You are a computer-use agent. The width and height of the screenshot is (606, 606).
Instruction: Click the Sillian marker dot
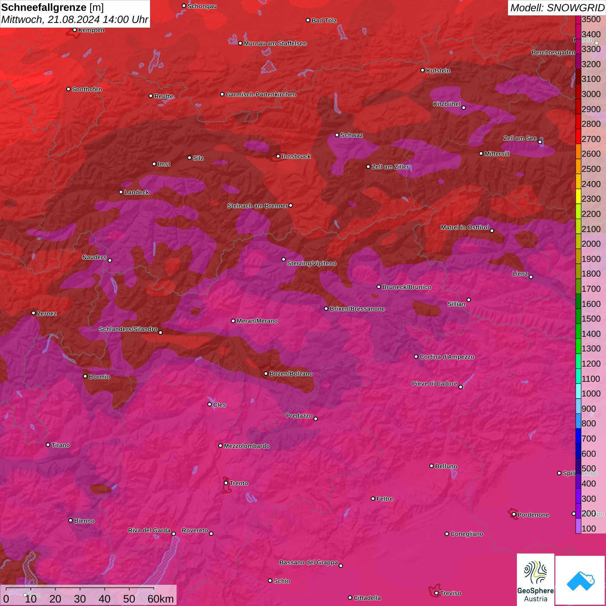(469, 300)
